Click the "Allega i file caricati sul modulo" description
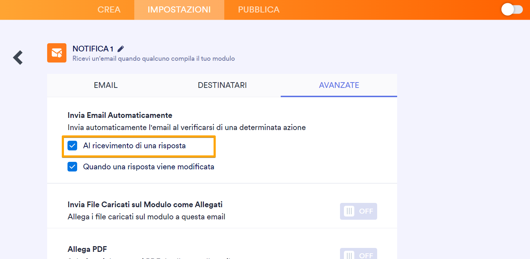 pos(146,217)
